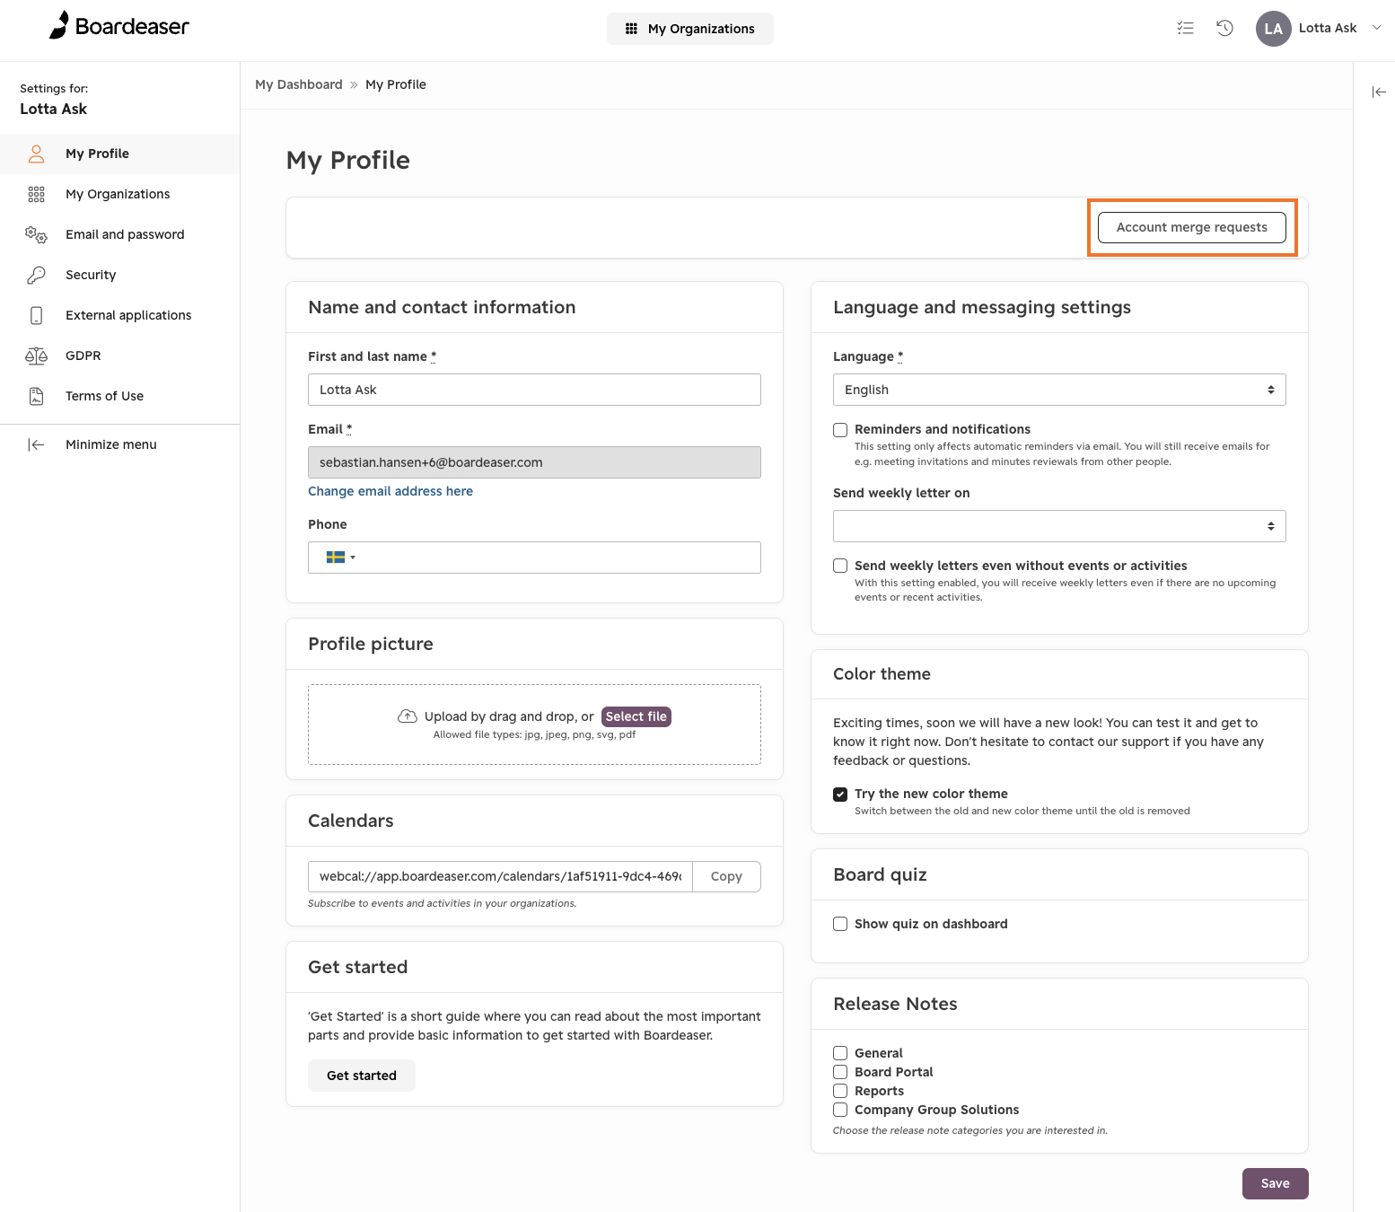
Task: Click the document icon beside Terms of Use
Action: (x=36, y=396)
